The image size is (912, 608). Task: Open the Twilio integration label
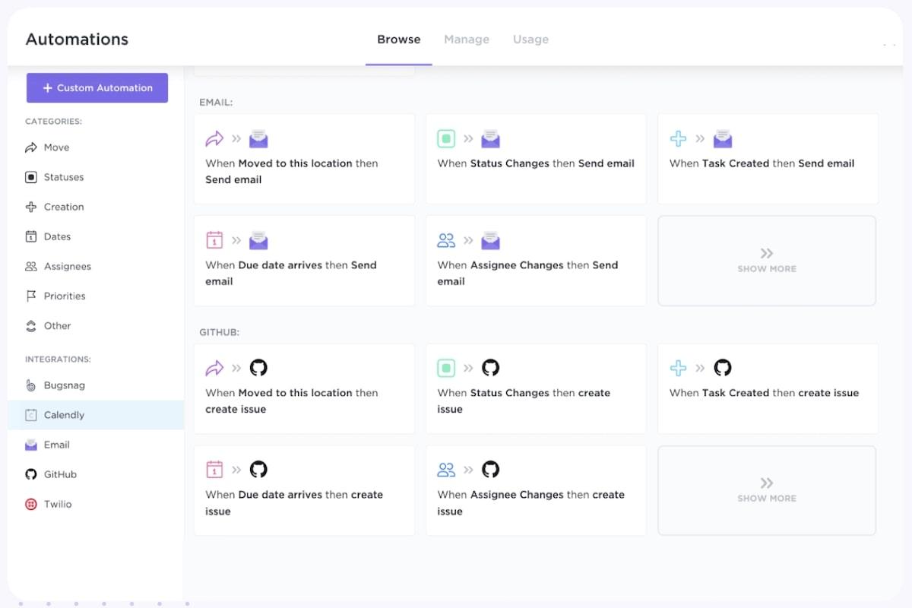pyautogui.click(x=58, y=504)
